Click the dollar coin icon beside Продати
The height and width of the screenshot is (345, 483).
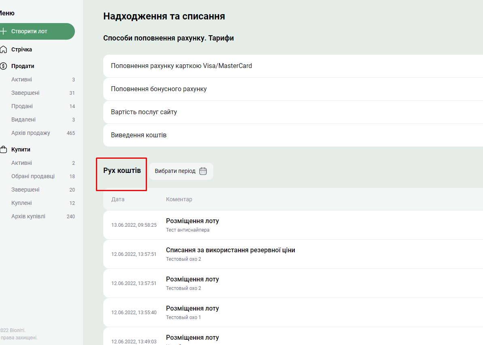3,66
